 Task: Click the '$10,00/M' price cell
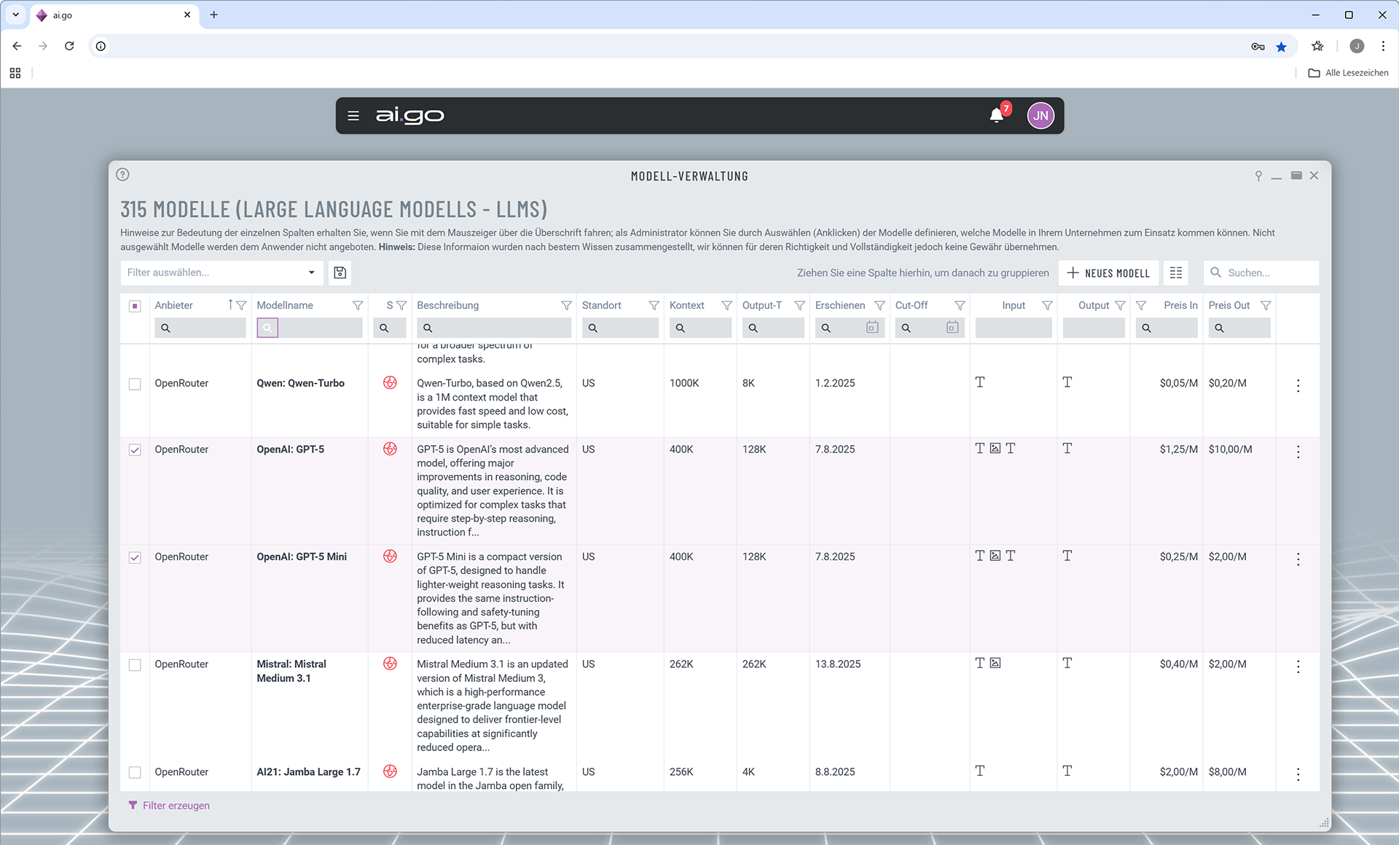click(1230, 449)
